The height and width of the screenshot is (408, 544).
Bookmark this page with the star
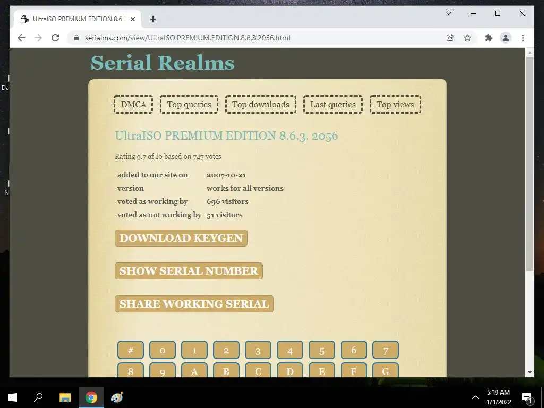coord(467,38)
